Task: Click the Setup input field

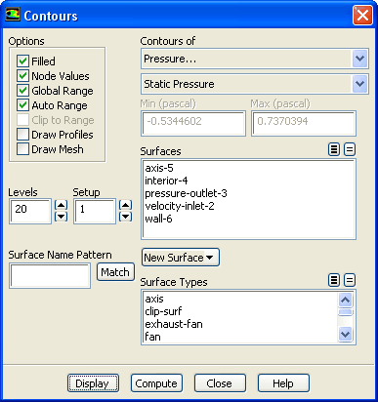Action: (95, 211)
